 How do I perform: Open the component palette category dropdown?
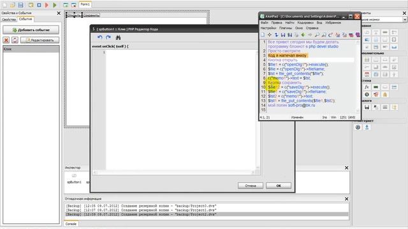[405, 20]
